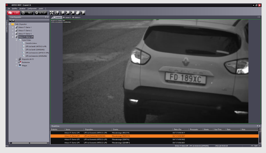Click the grid icon with the circular arrow
The image size is (266, 153).
point(62,13)
